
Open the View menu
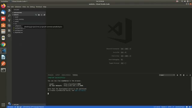(x=24, y=7)
